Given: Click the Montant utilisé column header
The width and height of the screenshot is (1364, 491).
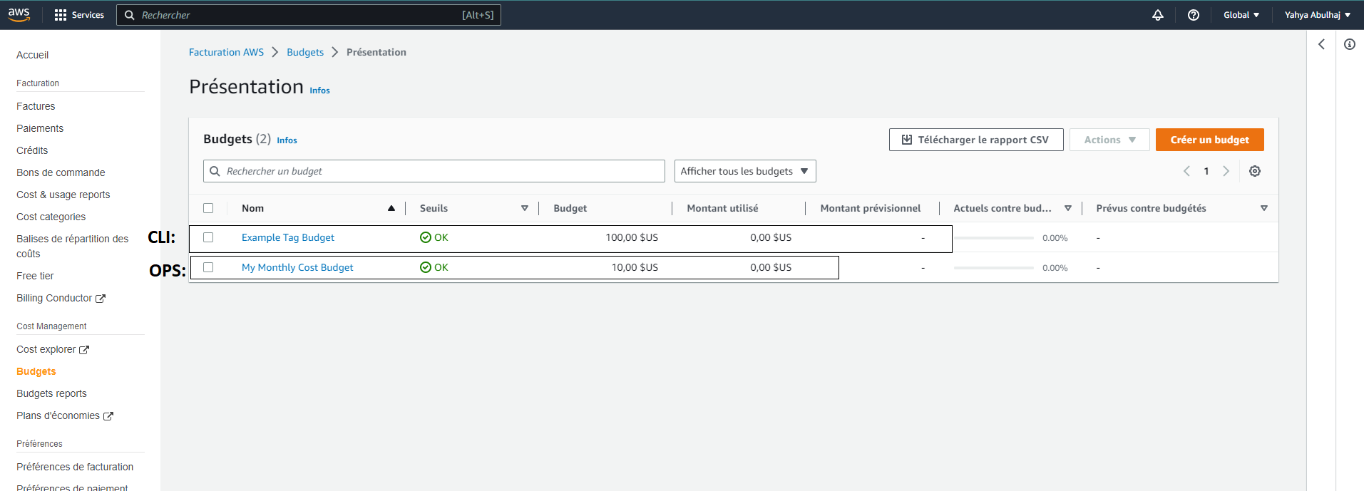Looking at the screenshot, I should pos(722,208).
